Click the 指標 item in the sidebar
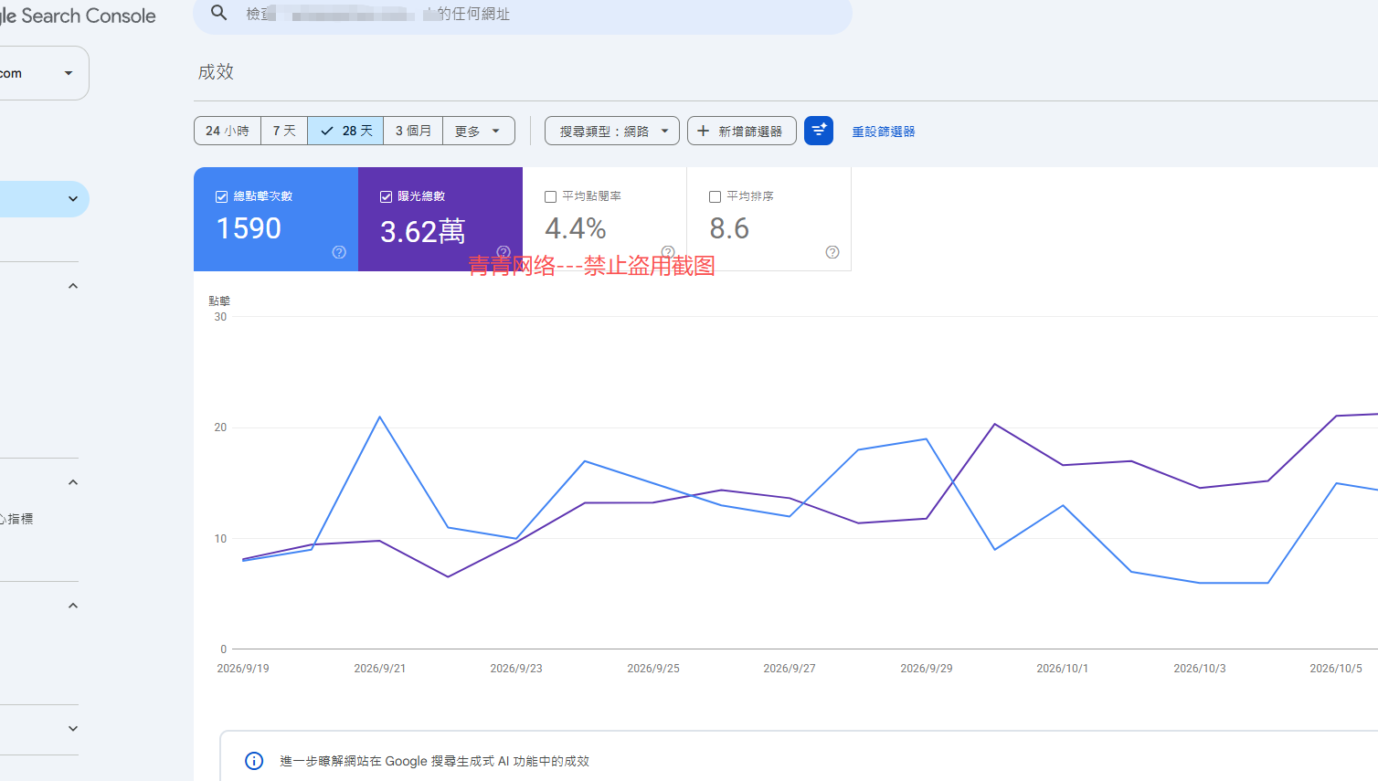This screenshot has width=1378, height=781. (x=18, y=519)
